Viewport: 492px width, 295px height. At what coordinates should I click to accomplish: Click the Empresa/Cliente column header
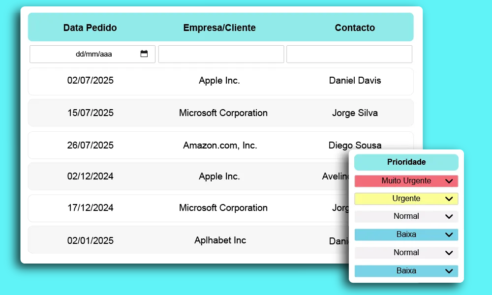pos(219,28)
